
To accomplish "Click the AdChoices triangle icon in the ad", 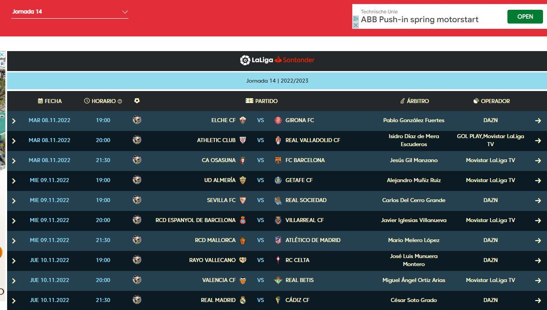I will [x=356, y=19].
